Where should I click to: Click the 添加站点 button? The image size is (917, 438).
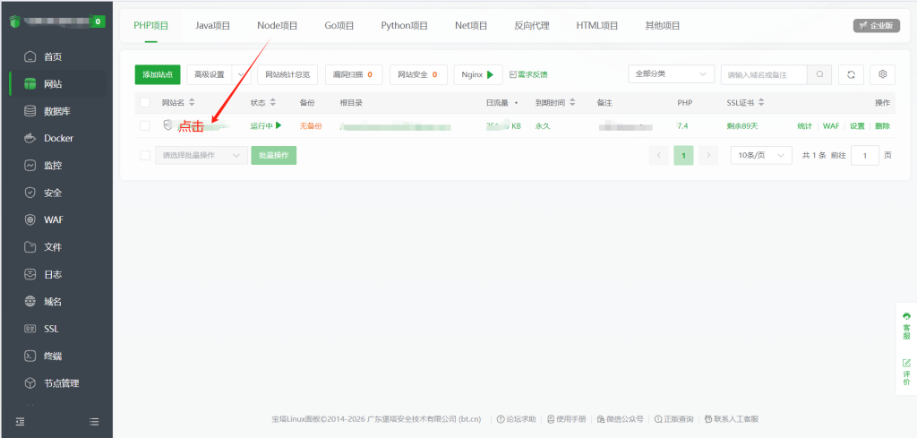tap(158, 74)
